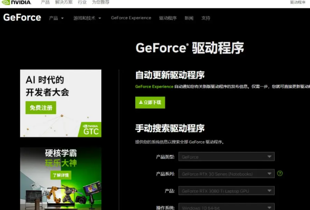Click the GeForce 驱动程序 page title
This screenshot has height=210, width=310.
point(190,48)
